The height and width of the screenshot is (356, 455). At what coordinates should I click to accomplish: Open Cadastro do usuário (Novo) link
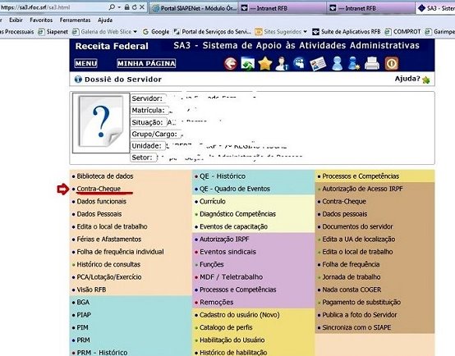(x=240, y=315)
